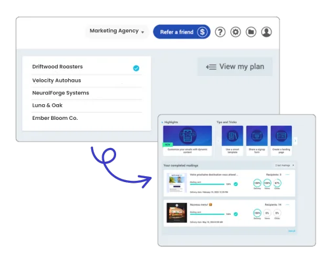
Task: Open the Nouveau menu mailing title
Action: 201,204
